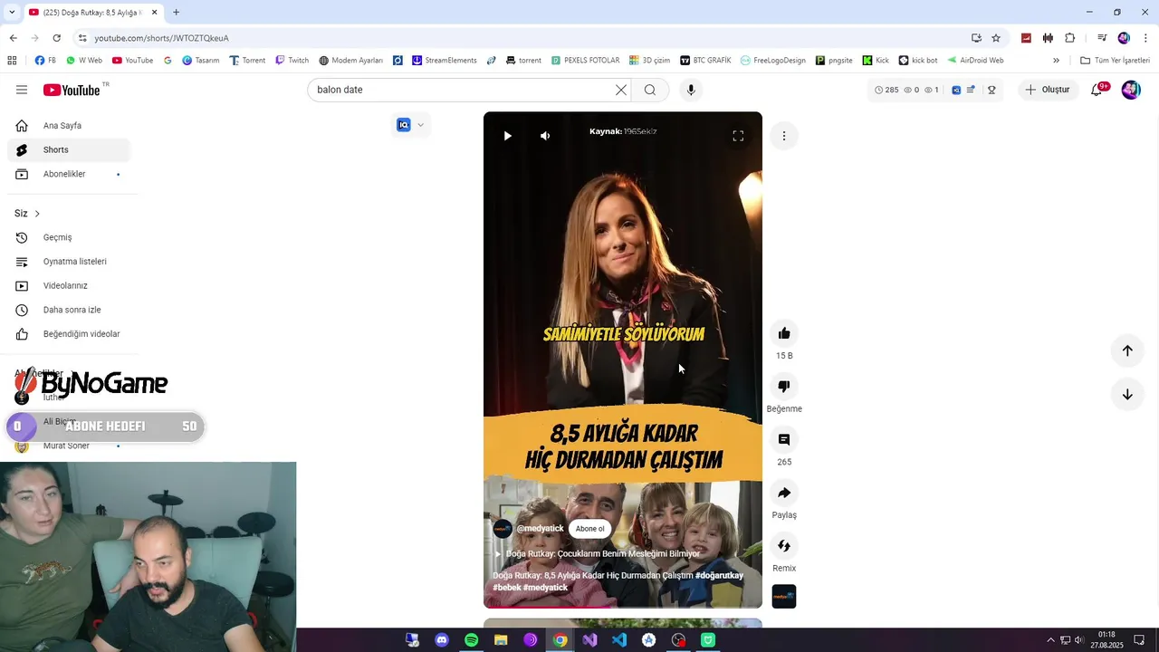
Task: Go to the previous Short arrow
Action: click(x=1127, y=350)
